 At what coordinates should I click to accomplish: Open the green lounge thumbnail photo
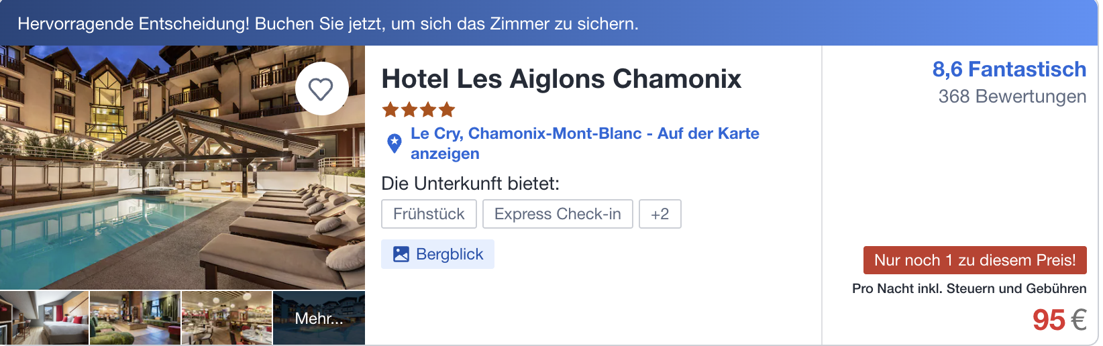[x=135, y=318]
